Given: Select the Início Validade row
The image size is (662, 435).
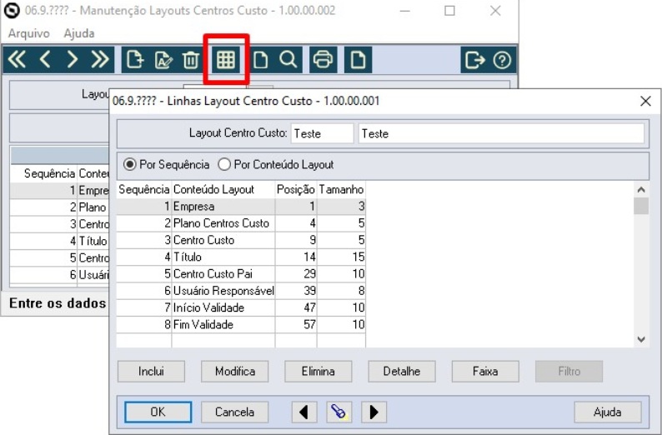Looking at the screenshot, I should coord(241,307).
